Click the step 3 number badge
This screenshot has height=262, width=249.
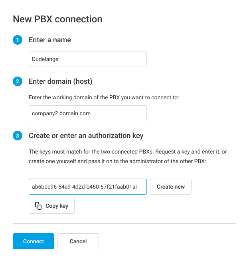click(x=18, y=136)
